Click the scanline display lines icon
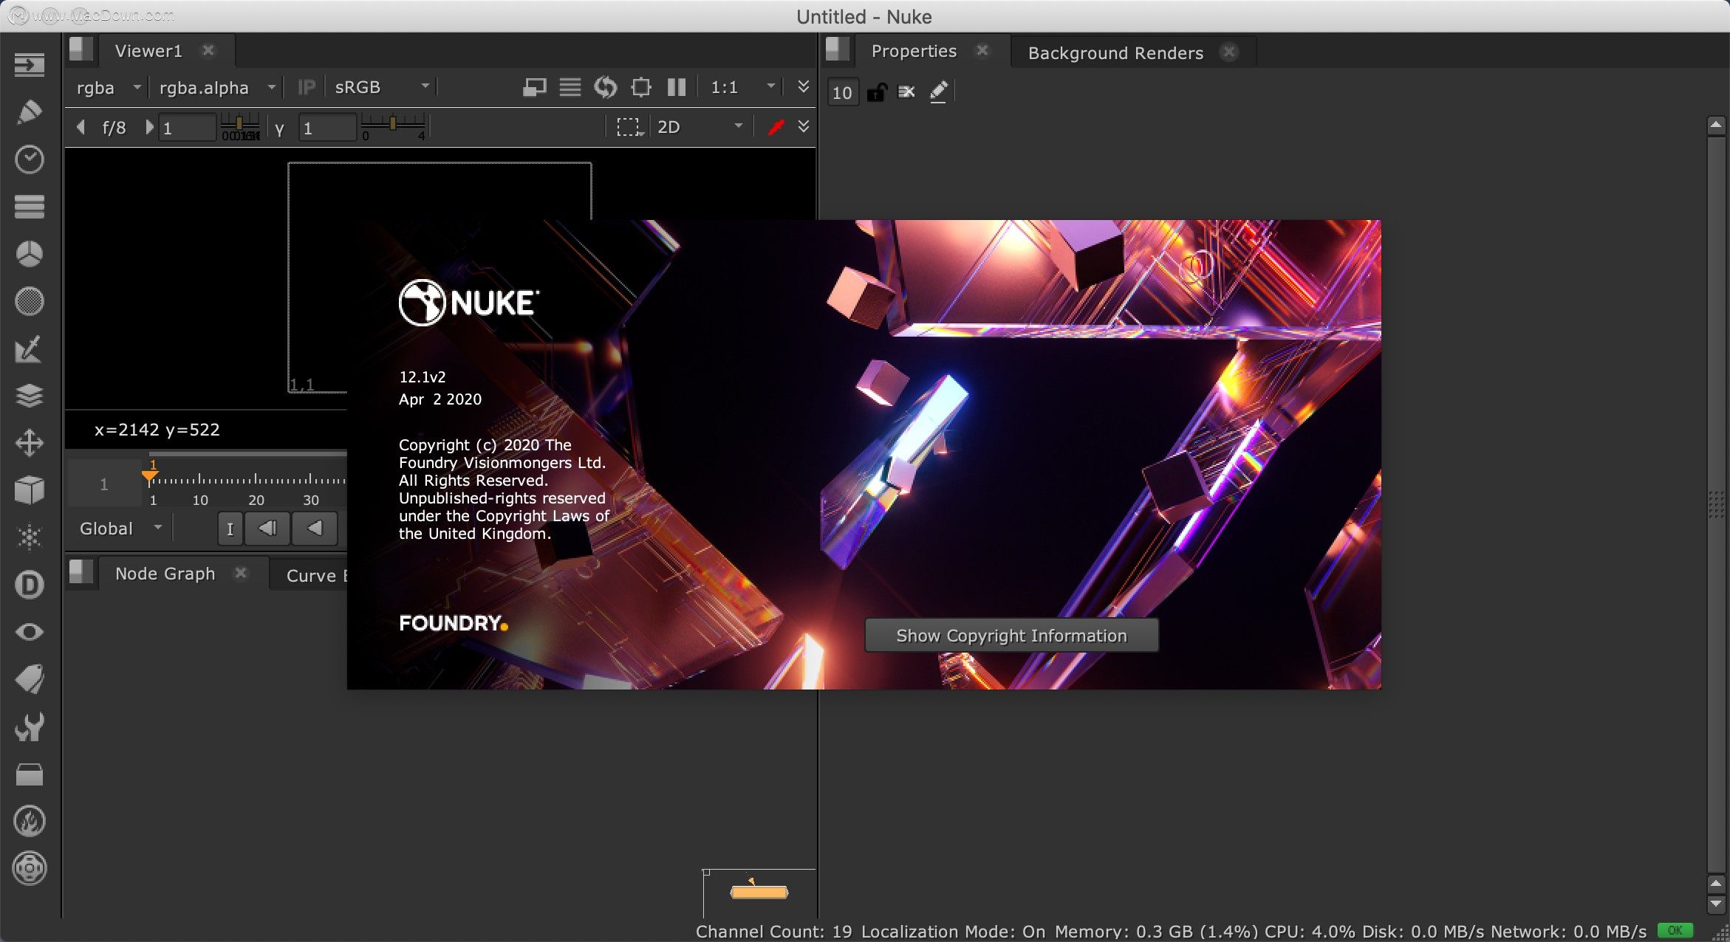Viewport: 1730px width, 942px height. [570, 87]
